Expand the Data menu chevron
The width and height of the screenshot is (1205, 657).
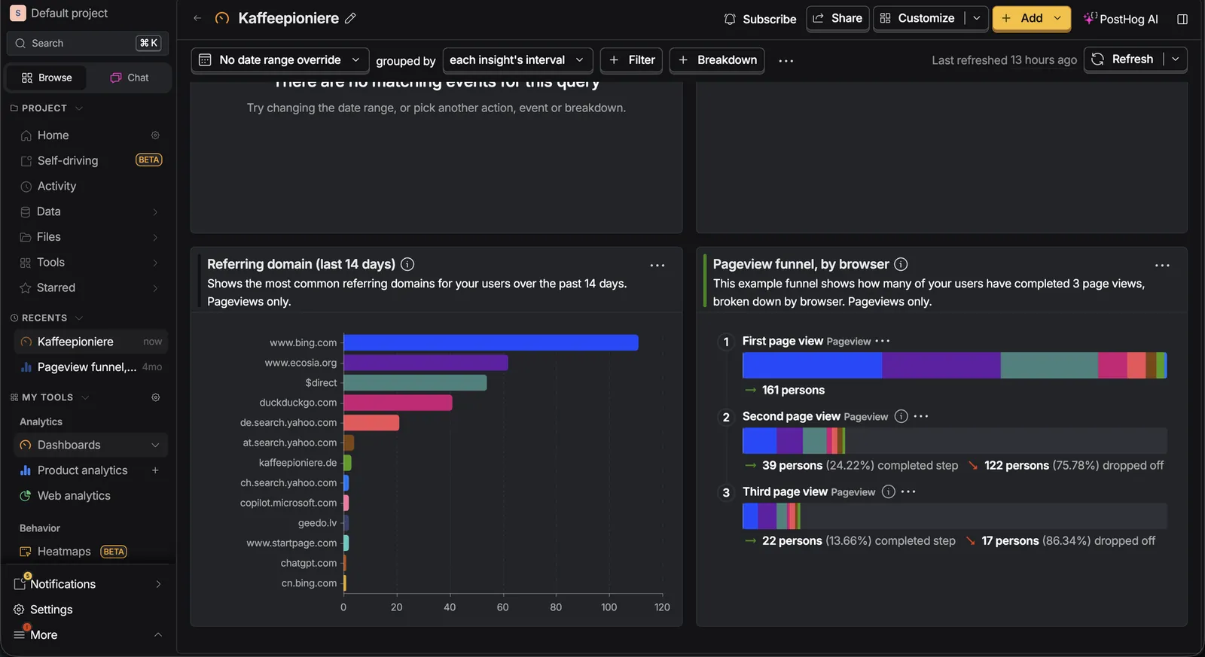[x=155, y=212]
